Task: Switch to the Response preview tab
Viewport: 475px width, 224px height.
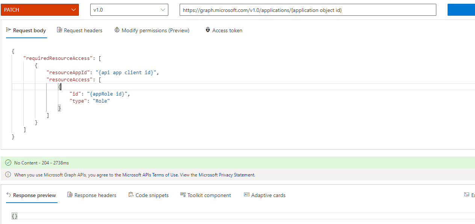Action: [35, 195]
